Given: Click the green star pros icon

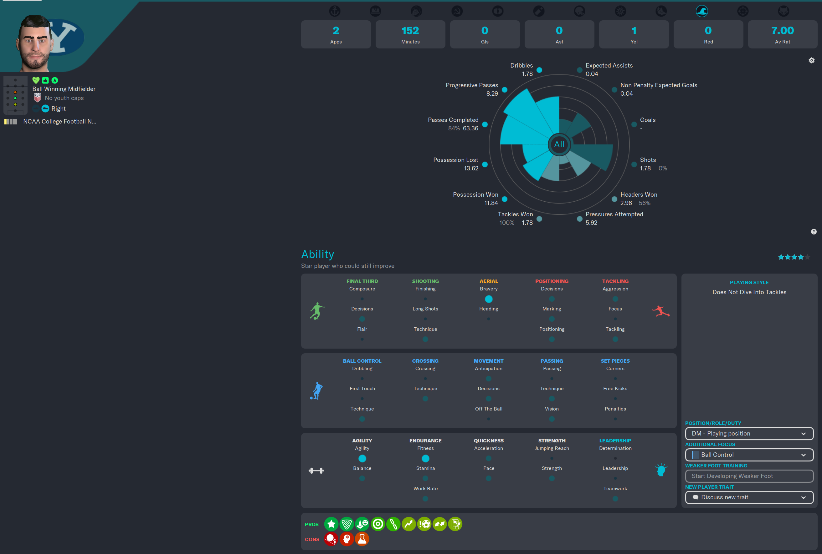Looking at the screenshot, I should coord(331,524).
